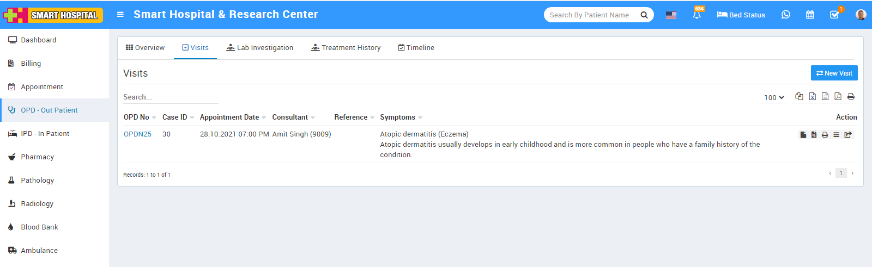872x267 pixels.
Task: Open the task checklist icon in header
Action: [834, 15]
